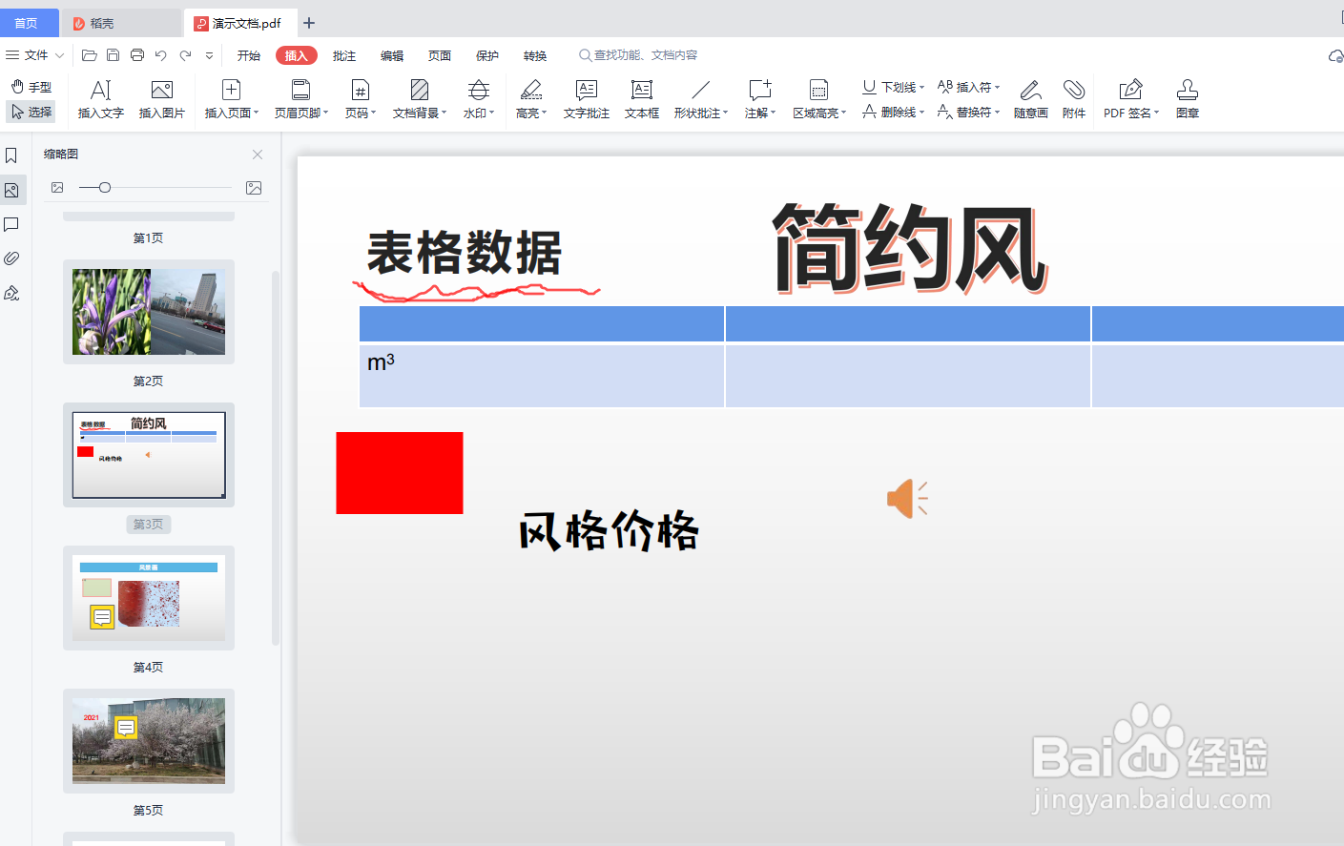Select the Freehand Draw tool (随意画)
Image resolution: width=1344 pixels, height=846 pixels.
click(1031, 99)
